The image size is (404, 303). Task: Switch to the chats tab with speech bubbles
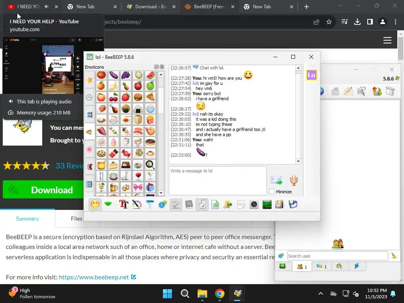tap(321, 266)
